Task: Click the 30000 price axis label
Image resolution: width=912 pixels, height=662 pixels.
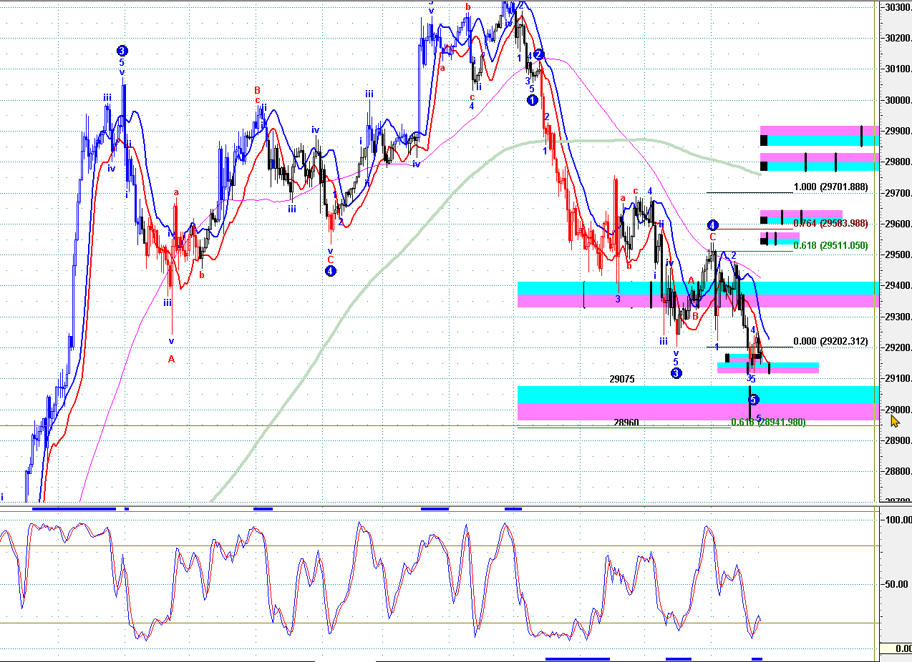Action: 898,101
